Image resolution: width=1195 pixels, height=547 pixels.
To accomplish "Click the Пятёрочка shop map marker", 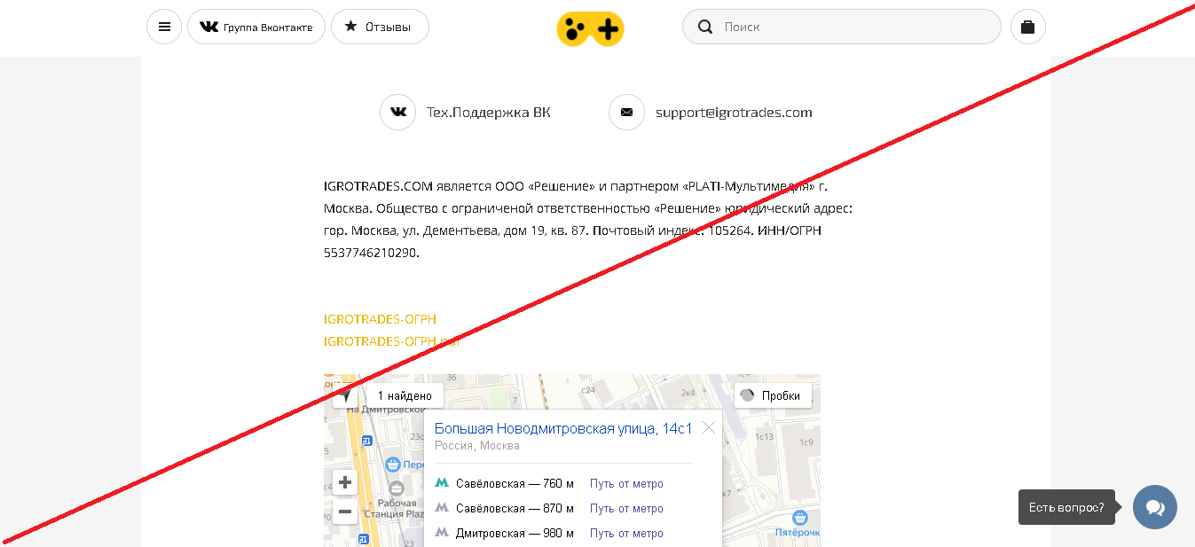I will (x=801, y=517).
